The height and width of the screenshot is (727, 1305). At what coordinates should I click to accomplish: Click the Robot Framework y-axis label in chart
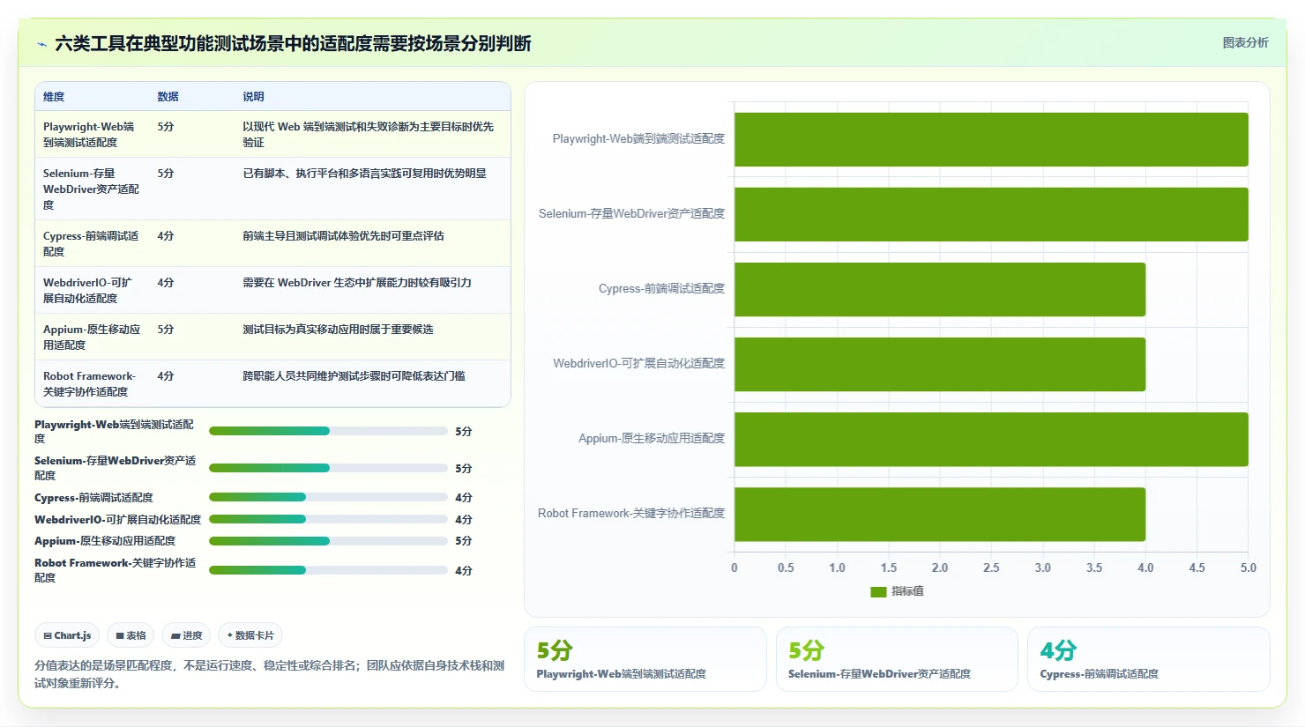click(631, 514)
